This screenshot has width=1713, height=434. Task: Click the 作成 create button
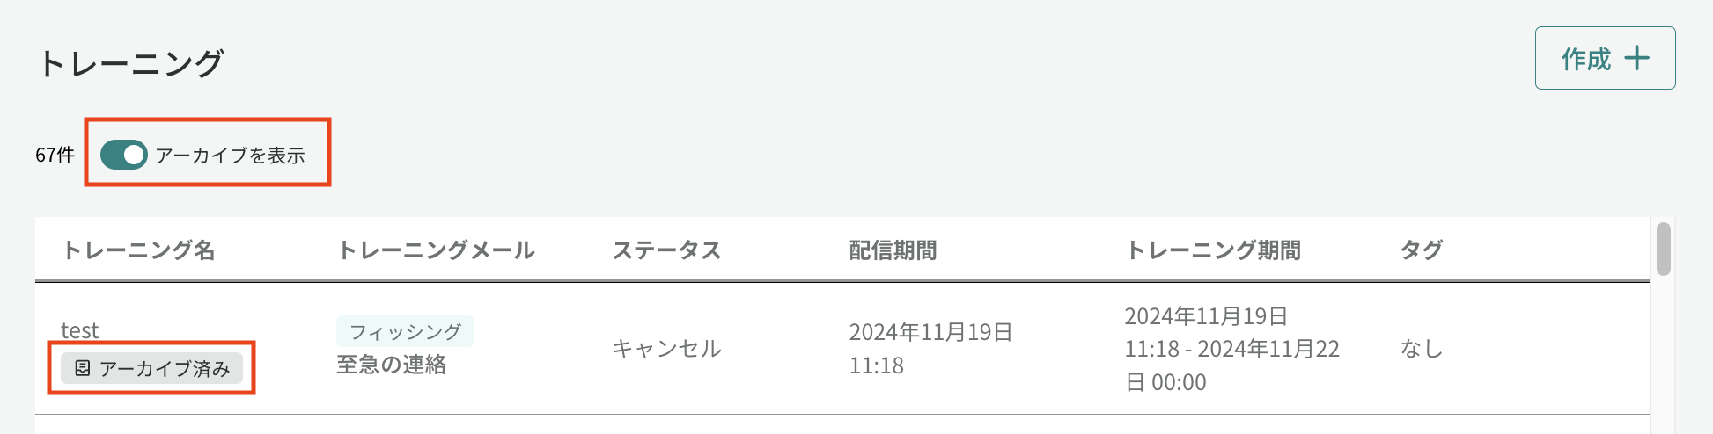coord(1605,58)
